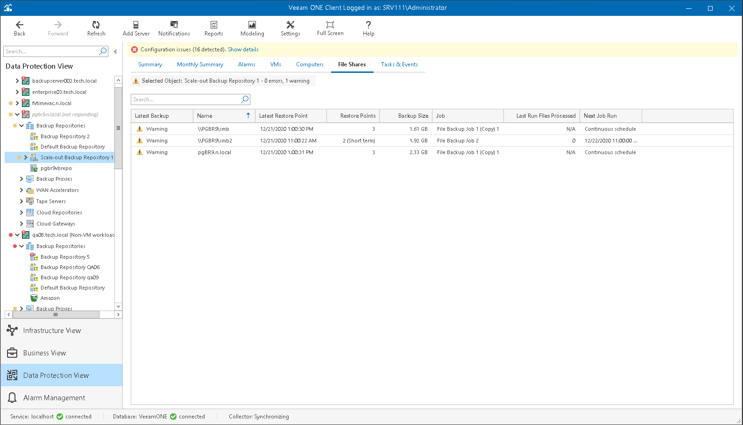Sort by Restore Points column header
This screenshot has width=743, height=425.
pyautogui.click(x=353, y=116)
